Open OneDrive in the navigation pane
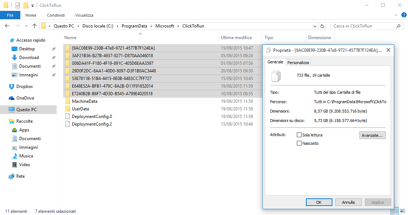 pyautogui.click(x=25, y=98)
